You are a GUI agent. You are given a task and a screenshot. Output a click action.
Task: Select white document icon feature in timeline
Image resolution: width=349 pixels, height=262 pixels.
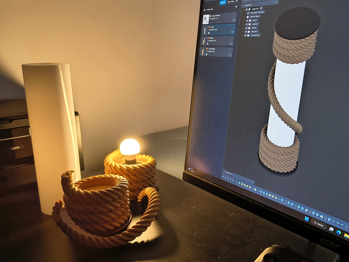pyautogui.click(x=255, y=189)
